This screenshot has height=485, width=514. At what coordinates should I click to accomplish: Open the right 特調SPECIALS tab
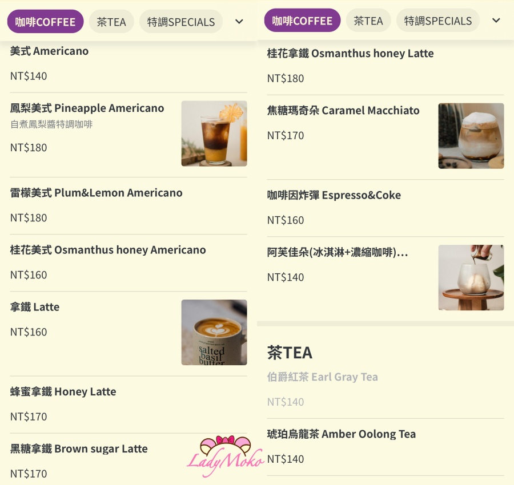(438, 21)
